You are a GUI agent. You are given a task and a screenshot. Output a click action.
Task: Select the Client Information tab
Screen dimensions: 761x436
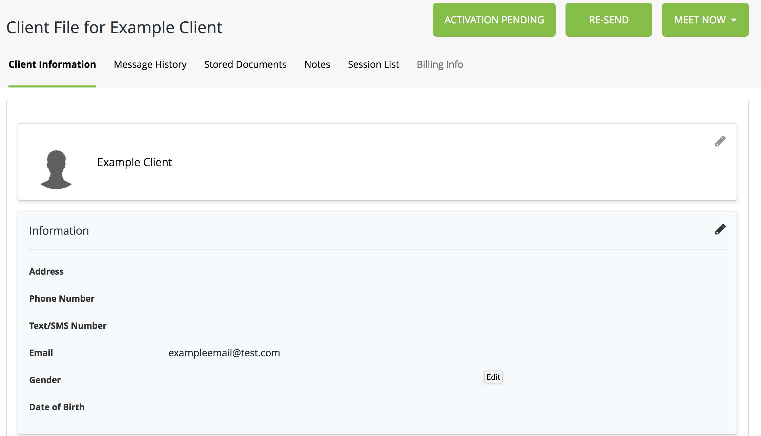52,64
